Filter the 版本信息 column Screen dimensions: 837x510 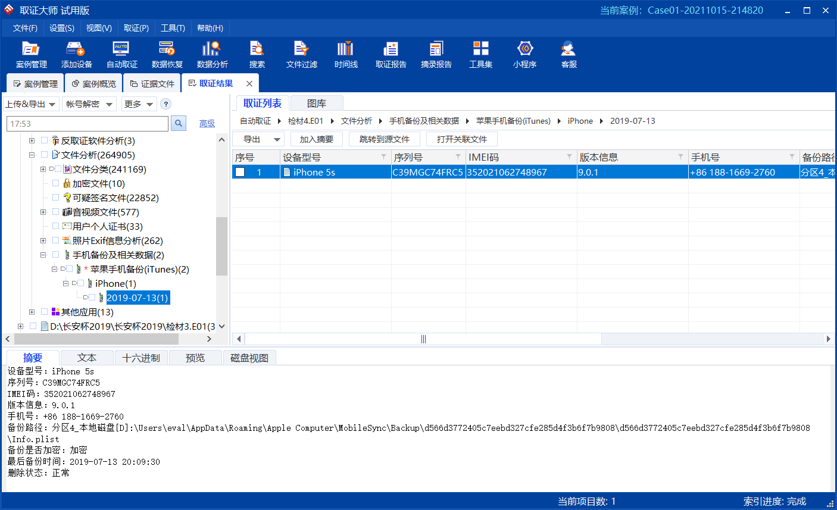pos(680,157)
